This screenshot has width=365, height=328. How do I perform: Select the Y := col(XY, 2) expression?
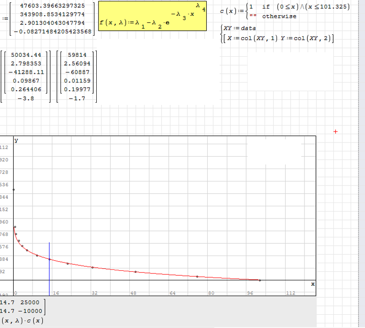(x=306, y=37)
